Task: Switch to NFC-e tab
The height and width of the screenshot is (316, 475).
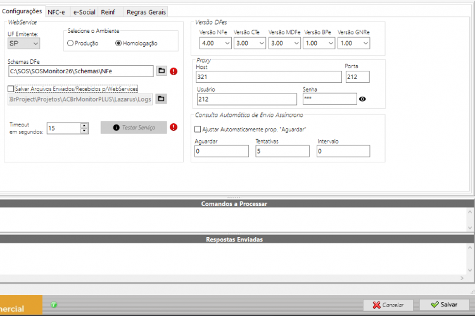Action: [56, 12]
